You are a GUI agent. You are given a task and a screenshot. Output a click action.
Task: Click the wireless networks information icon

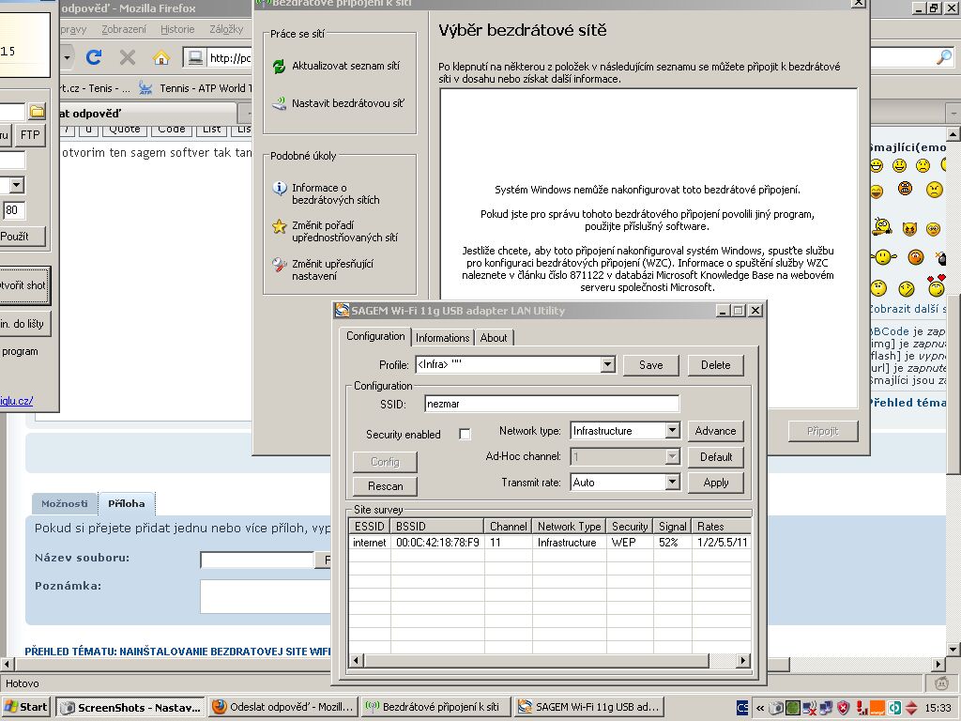coord(279,189)
